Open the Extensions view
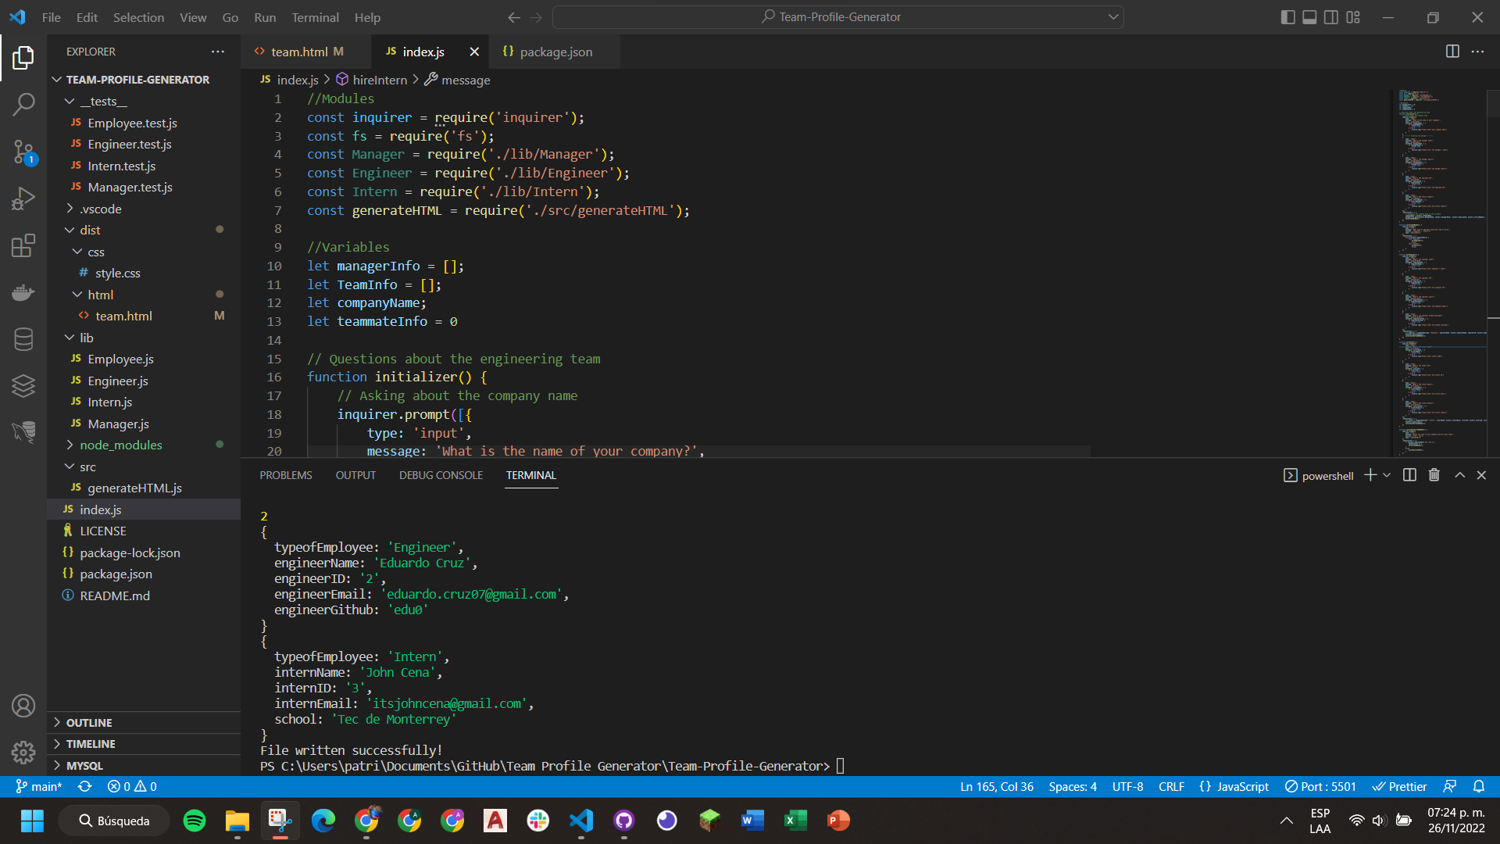The image size is (1500, 844). [x=23, y=245]
